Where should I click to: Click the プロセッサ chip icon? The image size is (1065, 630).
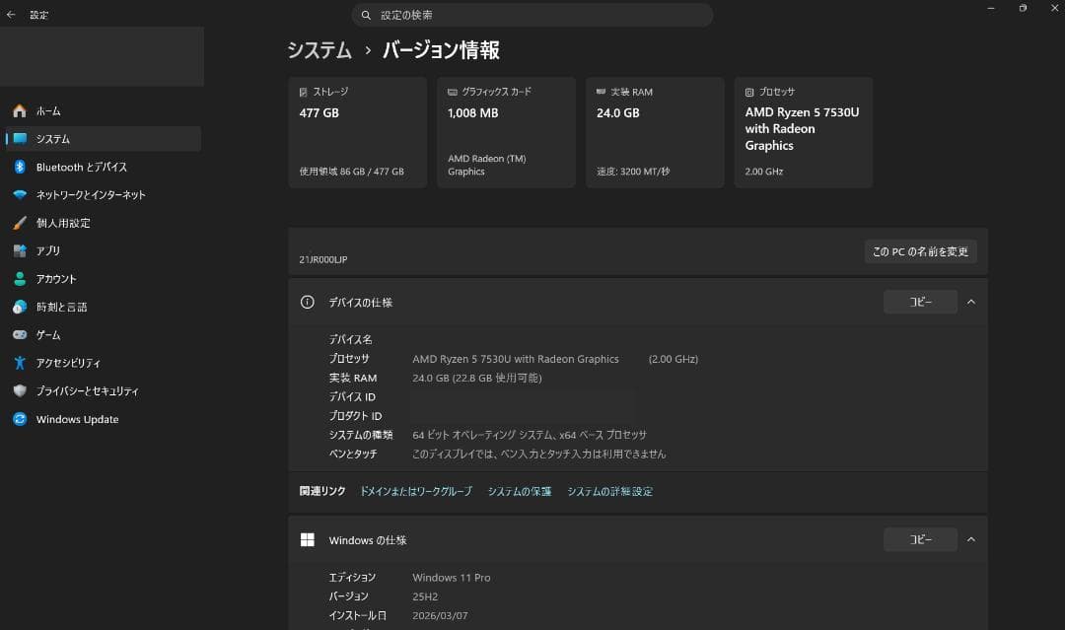pos(749,92)
